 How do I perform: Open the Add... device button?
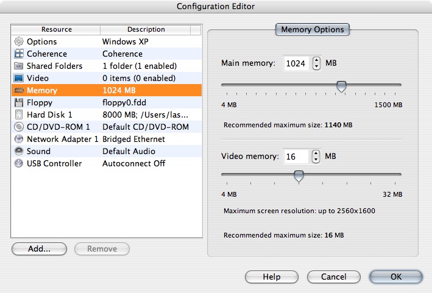tap(39, 249)
